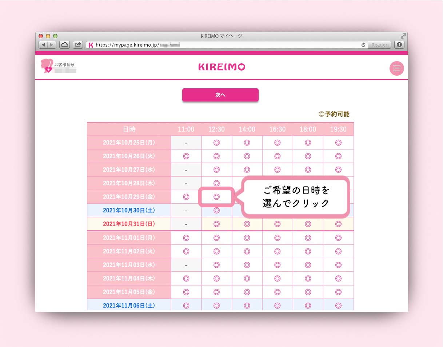Click the date label 2021年10月30日(土)
Screen dimensions: 443x347
tap(129, 210)
